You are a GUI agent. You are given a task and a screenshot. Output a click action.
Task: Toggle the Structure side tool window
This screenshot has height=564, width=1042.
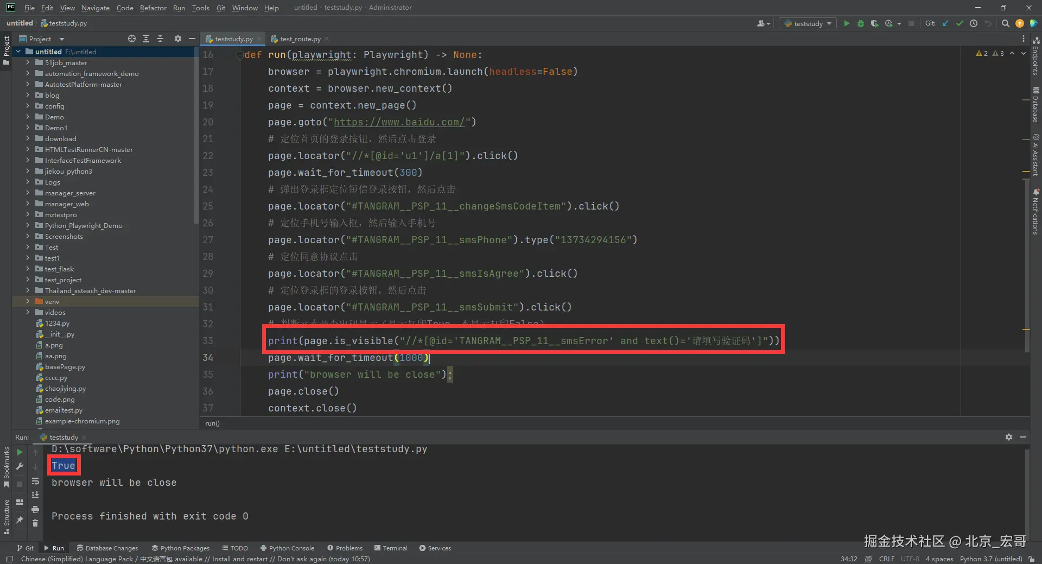(7, 516)
